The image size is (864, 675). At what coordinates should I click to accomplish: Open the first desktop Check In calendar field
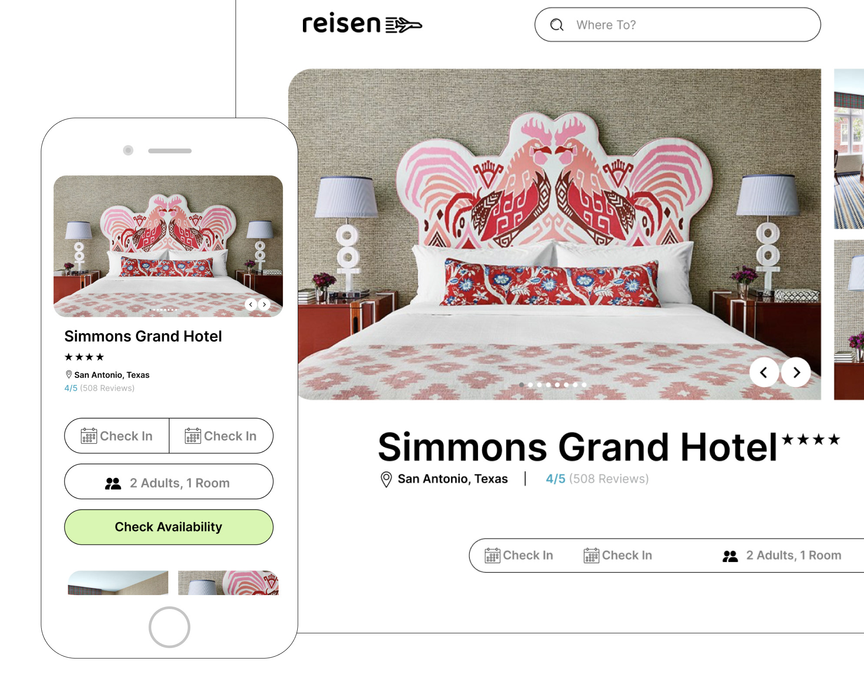(x=519, y=556)
